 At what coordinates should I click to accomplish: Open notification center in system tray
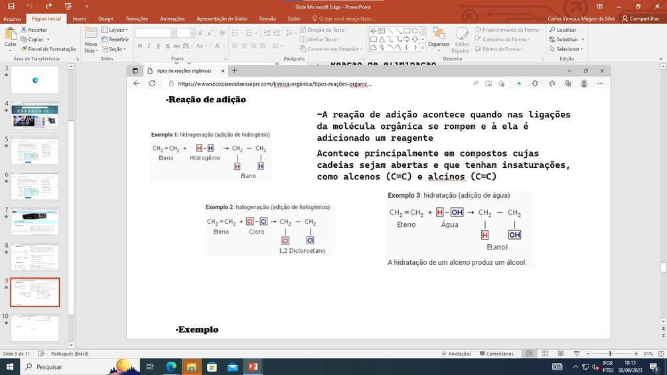[654, 366]
